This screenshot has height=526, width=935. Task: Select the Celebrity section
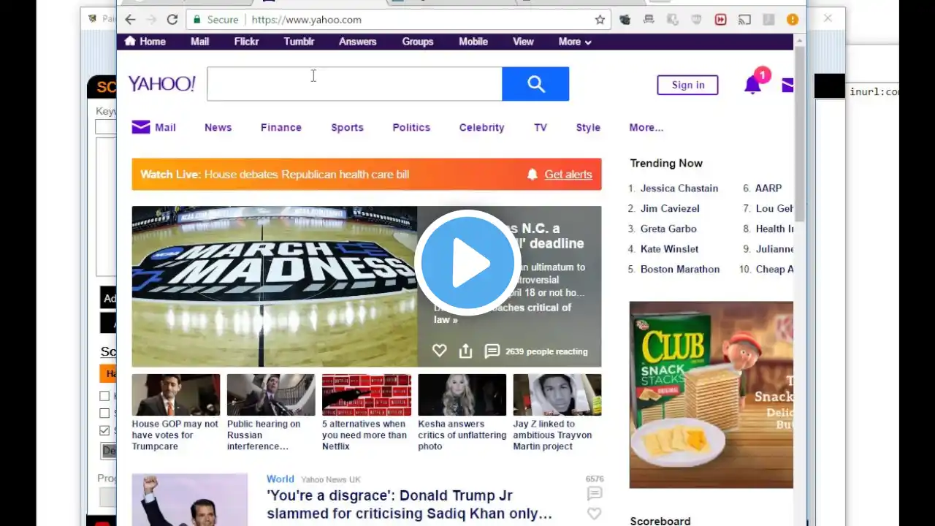tap(481, 127)
